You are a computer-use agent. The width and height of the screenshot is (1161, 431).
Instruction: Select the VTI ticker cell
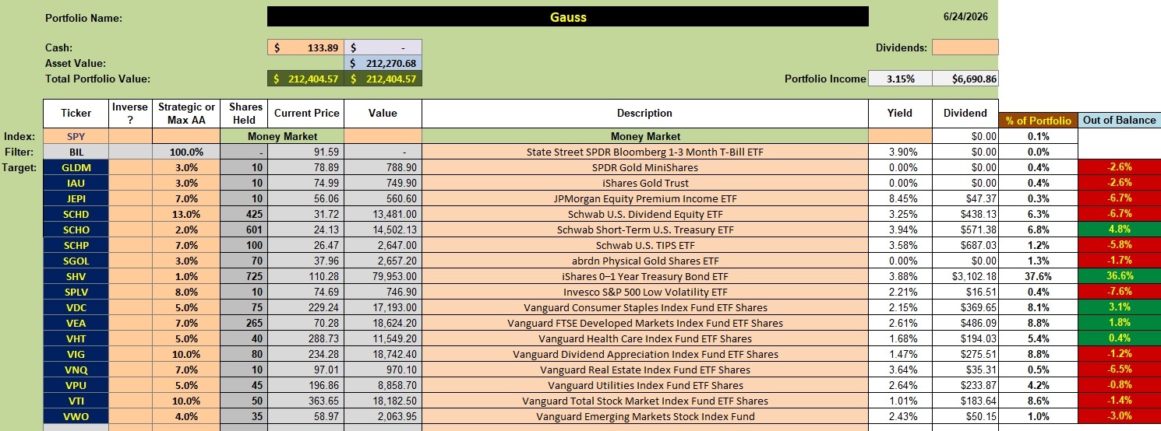[x=76, y=401]
